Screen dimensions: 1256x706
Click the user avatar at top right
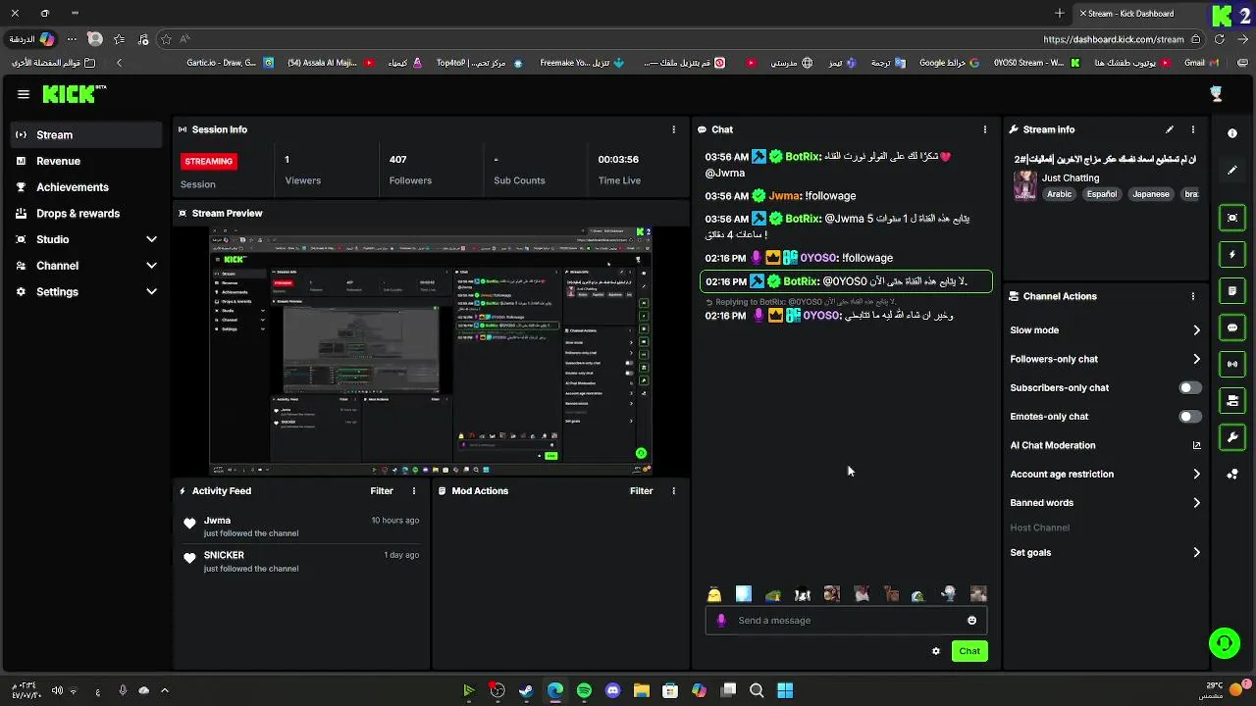[1217, 93]
